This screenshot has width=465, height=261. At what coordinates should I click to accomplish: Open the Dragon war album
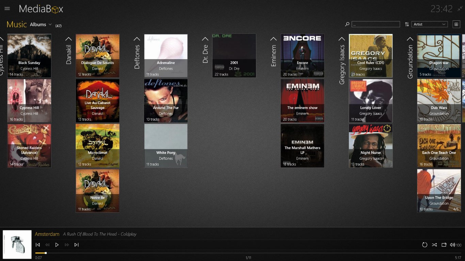click(439, 56)
